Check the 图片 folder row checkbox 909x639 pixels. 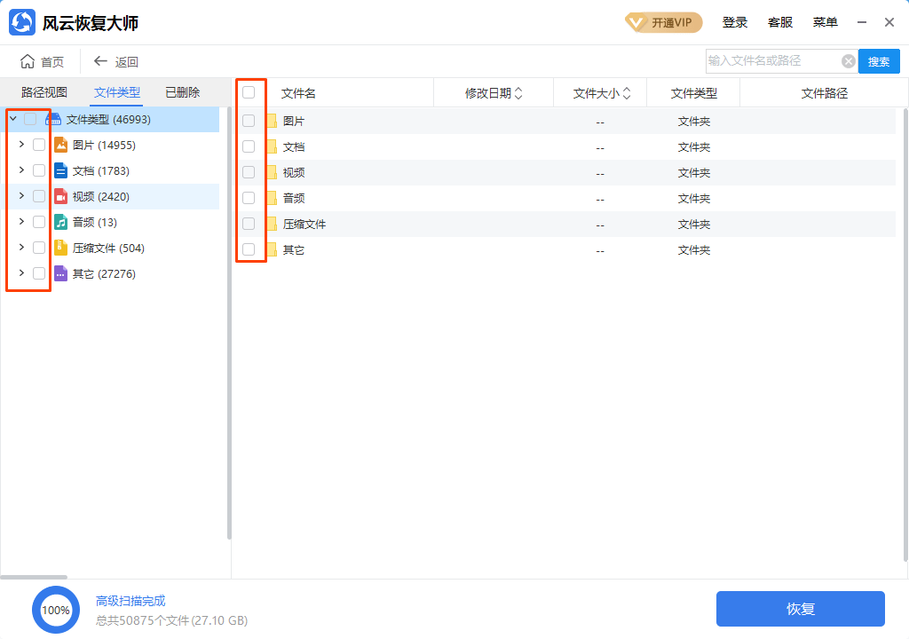tap(249, 121)
